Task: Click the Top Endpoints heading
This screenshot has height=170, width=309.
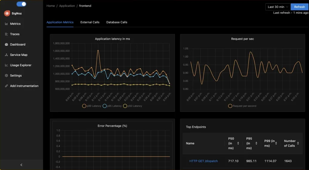Action: [x=196, y=127]
